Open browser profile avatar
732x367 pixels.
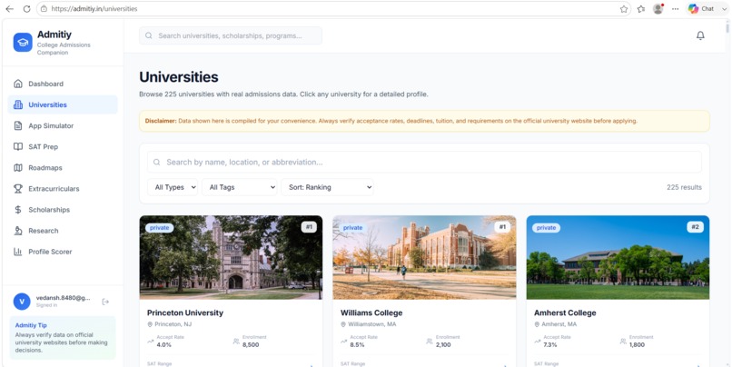click(x=658, y=8)
